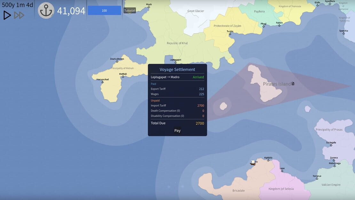
Task: Select the Hornunuhad port anchor
Action: point(102,82)
